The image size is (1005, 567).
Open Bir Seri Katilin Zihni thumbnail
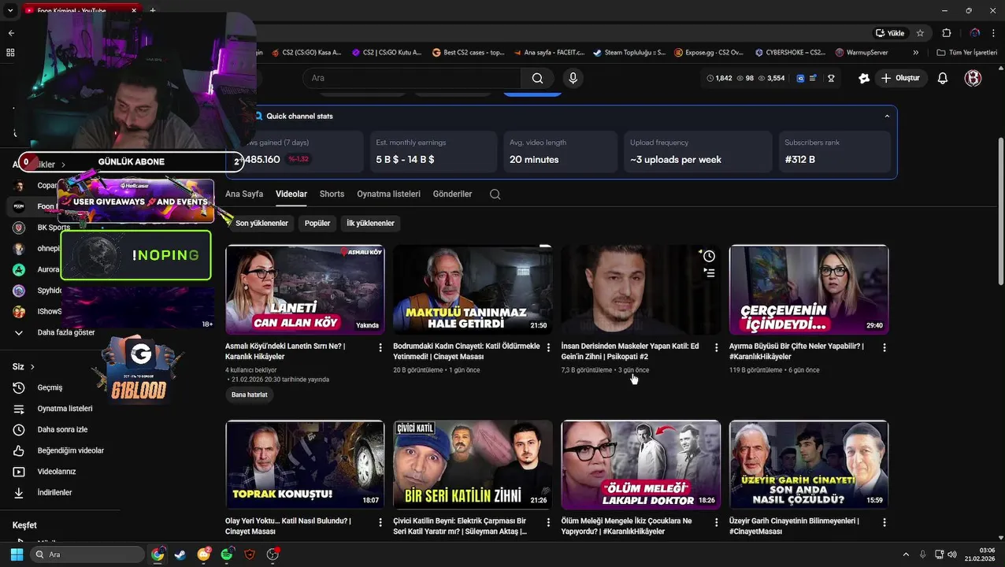click(473, 465)
